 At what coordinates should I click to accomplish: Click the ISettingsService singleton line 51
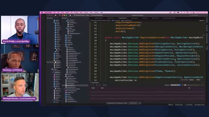(x=155, y=44)
